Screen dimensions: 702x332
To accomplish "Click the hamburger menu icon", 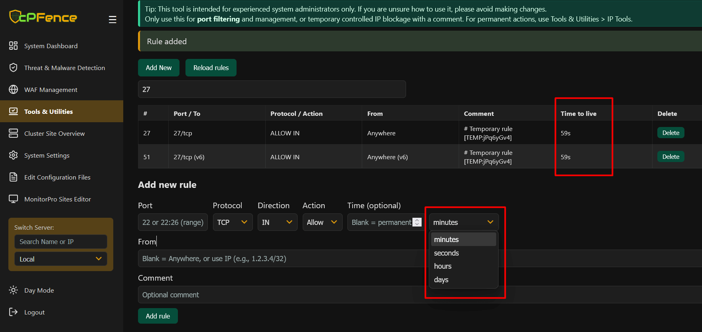I will (x=112, y=20).
